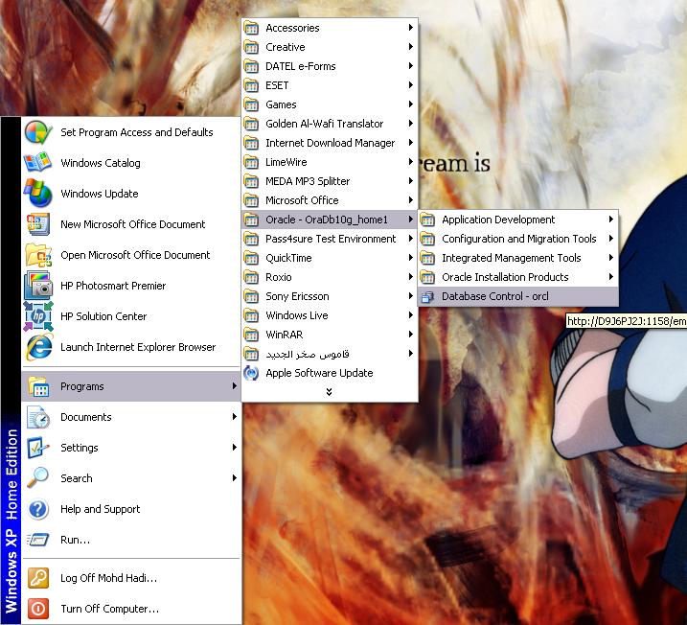Viewport: 687px width, 625px height.
Task: Click Turn Off Computer
Action: point(109,609)
